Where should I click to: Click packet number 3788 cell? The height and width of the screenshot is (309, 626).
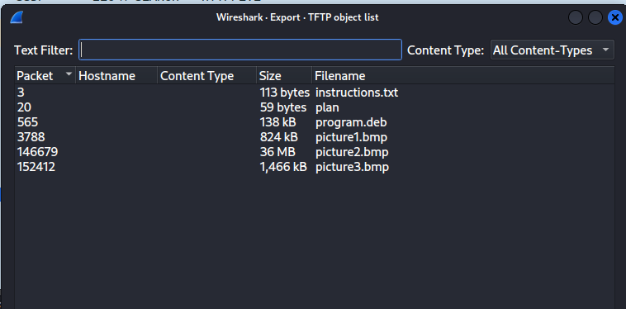tap(31, 137)
